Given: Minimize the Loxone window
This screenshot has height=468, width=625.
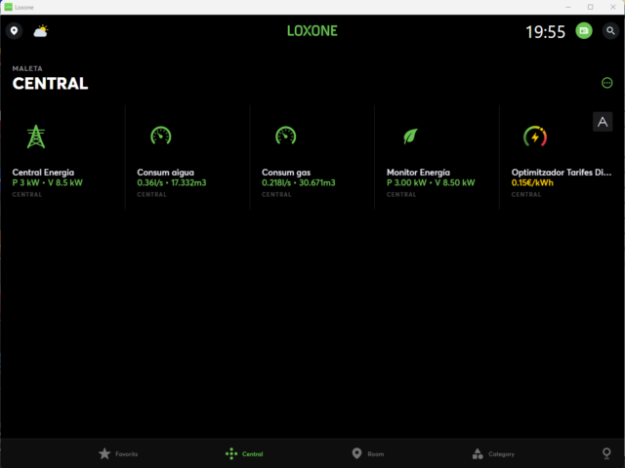Looking at the screenshot, I should coord(568,7).
